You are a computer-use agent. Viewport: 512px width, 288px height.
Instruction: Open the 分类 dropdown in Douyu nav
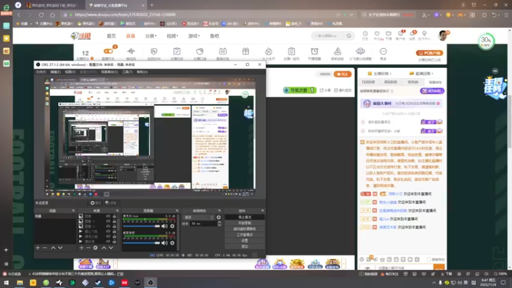pos(151,36)
